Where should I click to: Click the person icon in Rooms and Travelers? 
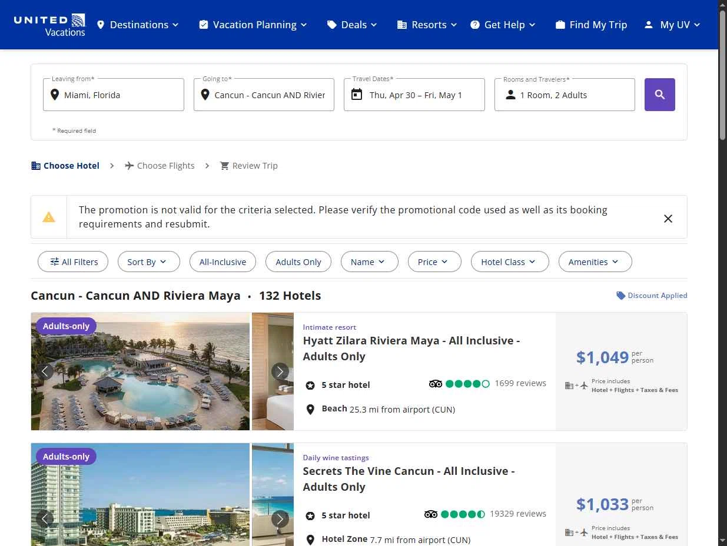click(x=510, y=95)
